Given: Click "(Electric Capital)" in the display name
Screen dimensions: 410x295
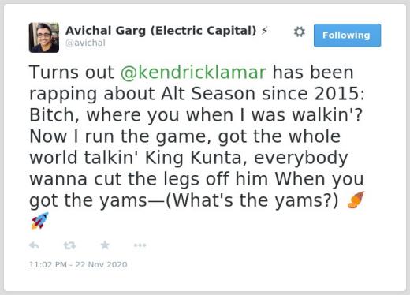Looking at the screenshot, I should point(203,31).
